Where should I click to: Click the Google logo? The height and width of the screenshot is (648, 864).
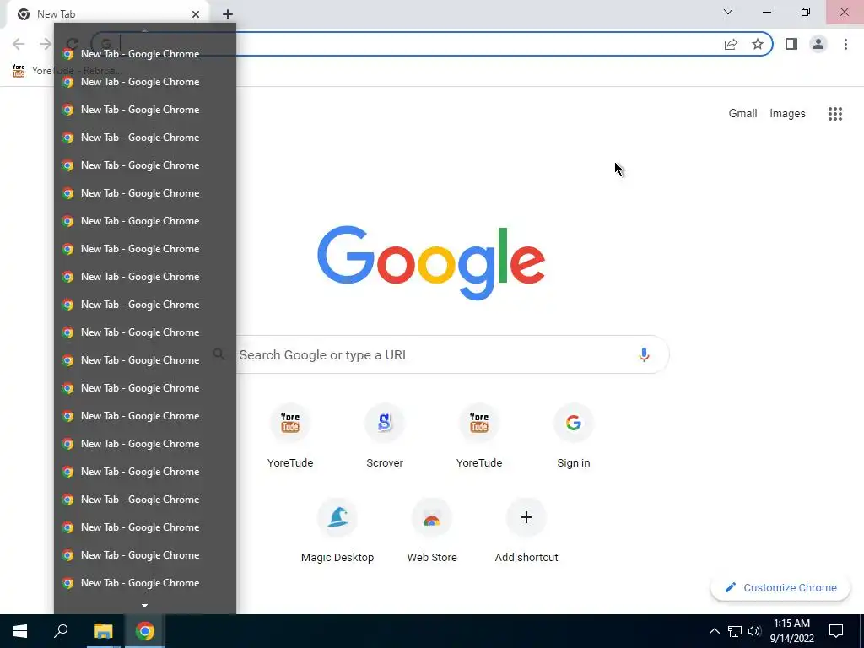tap(431, 263)
